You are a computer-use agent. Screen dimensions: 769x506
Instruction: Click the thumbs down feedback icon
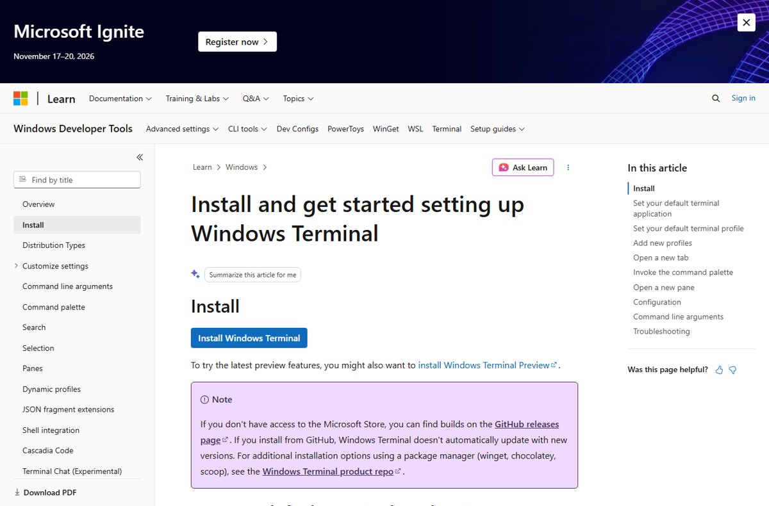coord(732,370)
